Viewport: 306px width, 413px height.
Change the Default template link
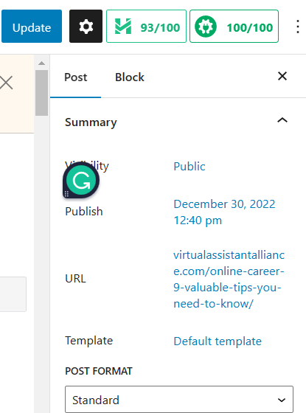pos(218,341)
